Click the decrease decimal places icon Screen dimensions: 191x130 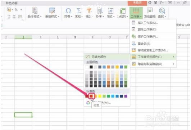14,17
